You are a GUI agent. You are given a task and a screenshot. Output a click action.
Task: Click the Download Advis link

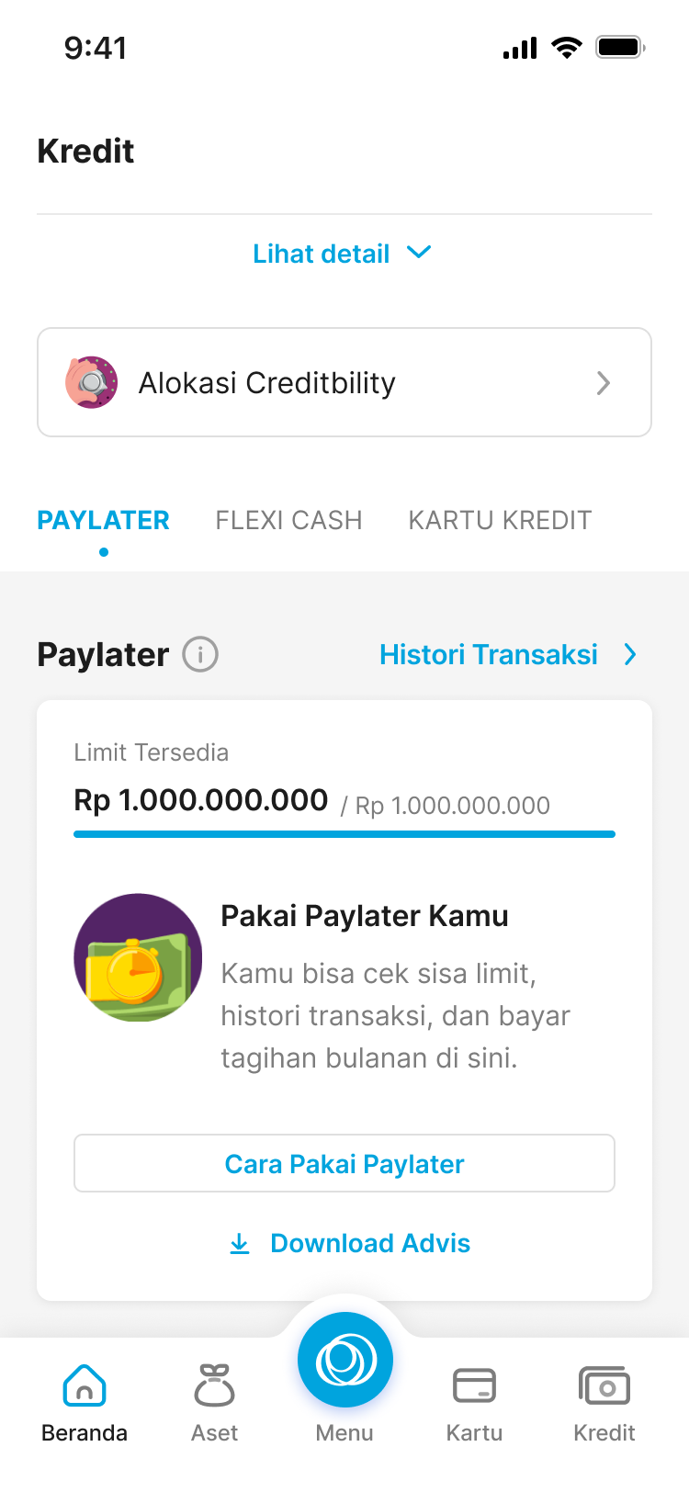point(370,1244)
